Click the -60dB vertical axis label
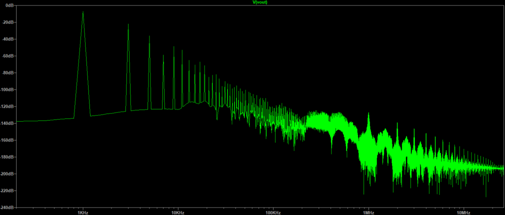This screenshot has width=505, height=215. click(7, 56)
